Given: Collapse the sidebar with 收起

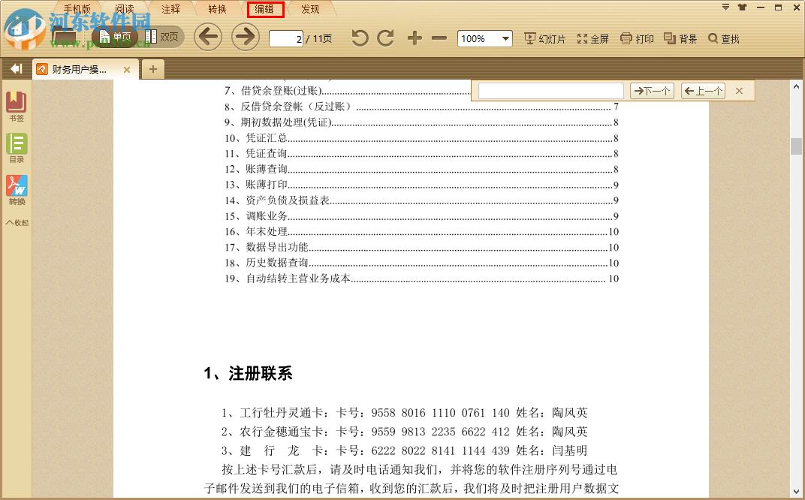Looking at the screenshot, I should pos(17,221).
